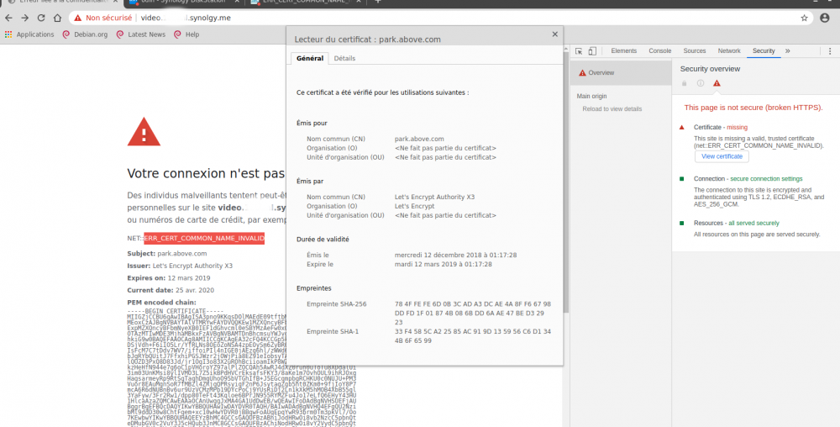Switch to the Détails certificate tab
840x427 pixels.
point(344,58)
